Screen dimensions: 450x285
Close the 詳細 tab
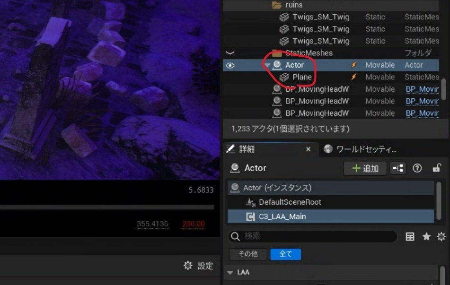pyautogui.click(x=308, y=149)
